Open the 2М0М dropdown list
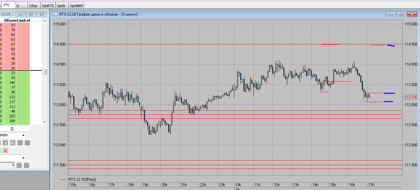 coord(24,135)
